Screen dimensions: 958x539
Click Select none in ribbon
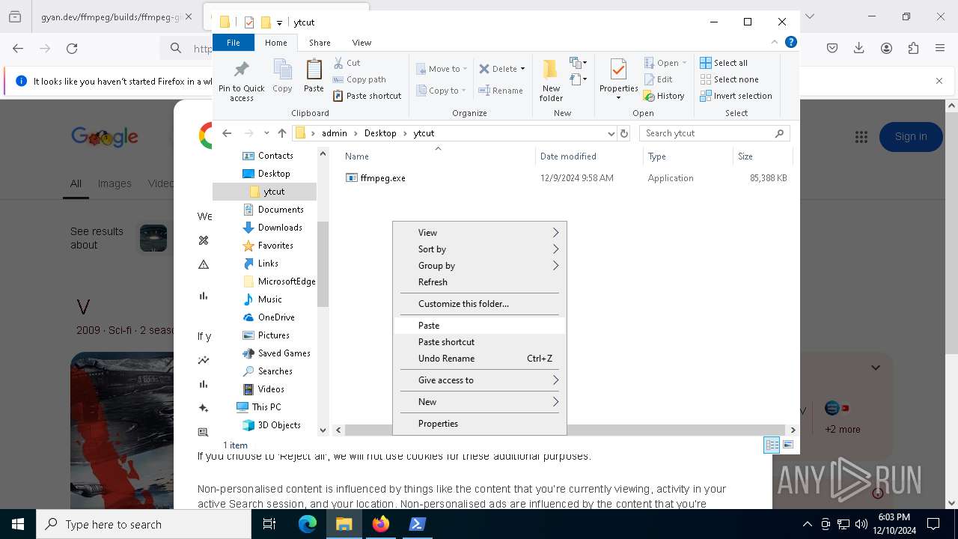pyautogui.click(x=729, y=79)
